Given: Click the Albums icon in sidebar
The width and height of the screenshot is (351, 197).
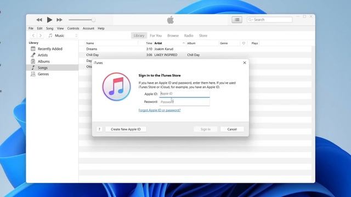Looking at the screenshot, I should (33, 61).
